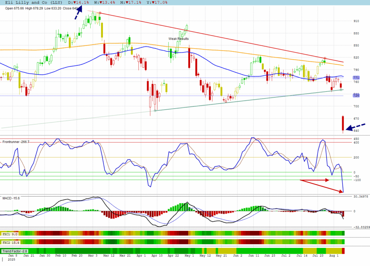Click the -32.83259 MACD axis minimum
This screenshot has width=370, height=266.
[361, 227]
